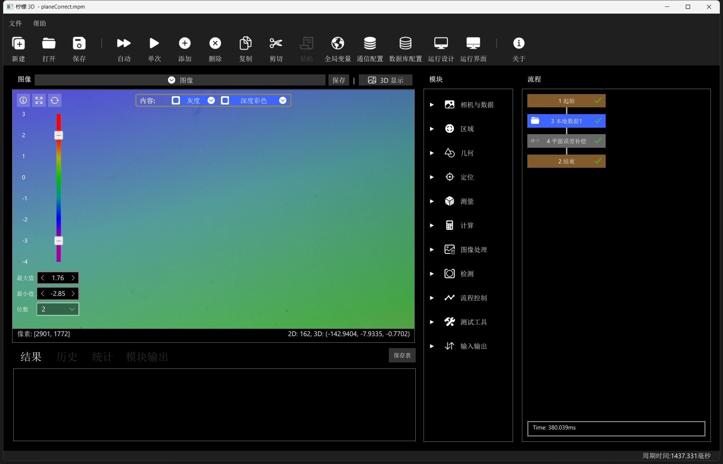Open a project with the 打开 icon
Screen dimensions: 723x464
pos(49,43)
